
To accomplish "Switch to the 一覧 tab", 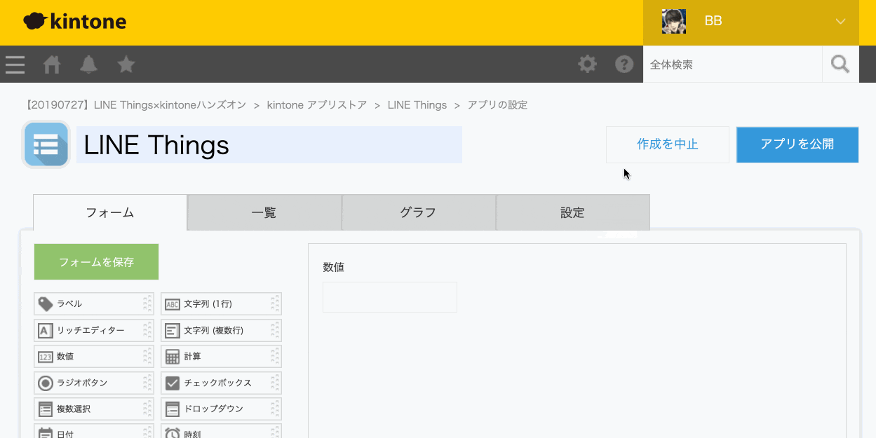I will pyautogui.click(x=264, y=212).
